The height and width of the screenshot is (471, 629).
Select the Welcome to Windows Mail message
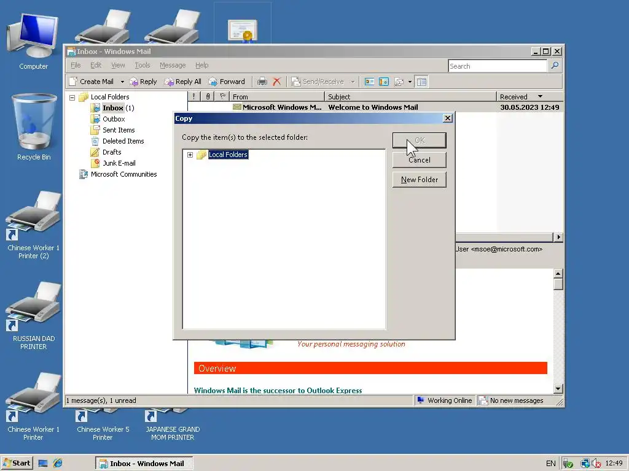point(375,107)
